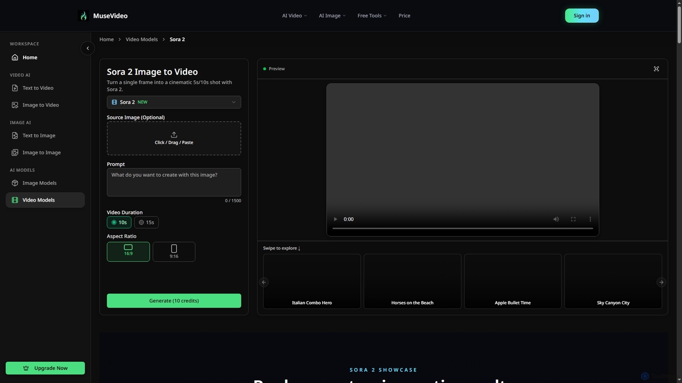Select the 10s video duration
Screen dimensions: 682x383
(x=119, y=222)
